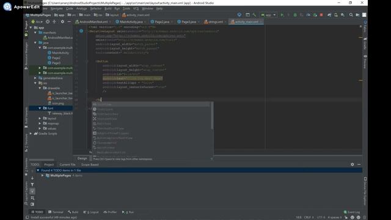Collapse the manifests folder

pyautogui.click(x=35, y=32)
